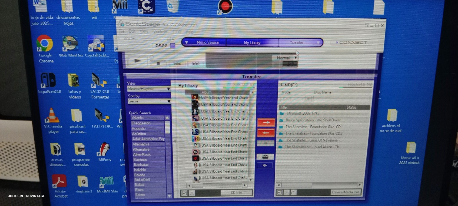Open the Help menu in SonicStage
The image size is (458, 206).
click(189, 31)
